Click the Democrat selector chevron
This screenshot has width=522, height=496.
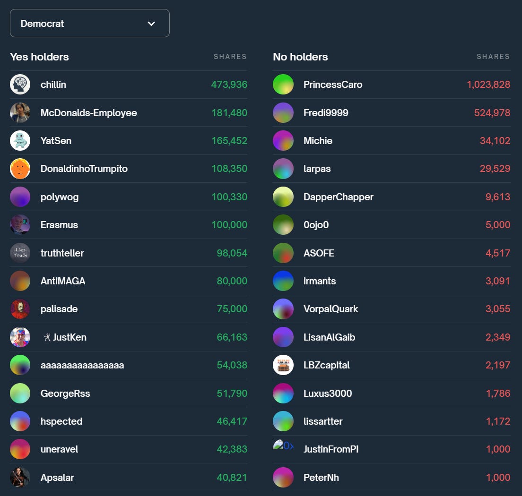(151, 23)
